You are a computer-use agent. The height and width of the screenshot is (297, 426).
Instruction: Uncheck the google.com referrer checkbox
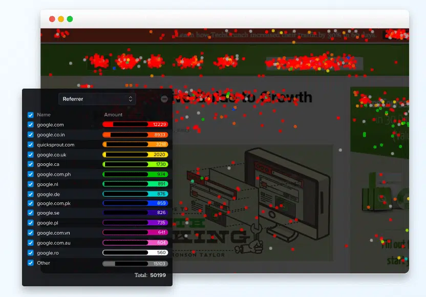pyautogui.click(x=30, y=124)
